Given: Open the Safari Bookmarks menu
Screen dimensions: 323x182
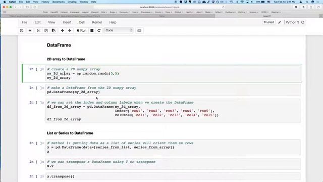Looking at the screenshot, I should coord(59,2).
